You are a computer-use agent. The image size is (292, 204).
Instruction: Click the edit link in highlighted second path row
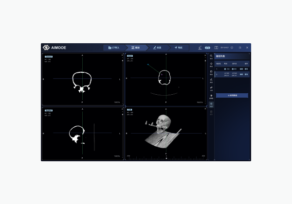[241, 74]
